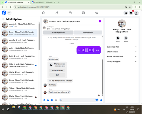Image resolution: width=142 pixels, height=114 pixels.
Task: Switch to the Marketplace - 2 beds browser tab
Action: tap(43, 2)
